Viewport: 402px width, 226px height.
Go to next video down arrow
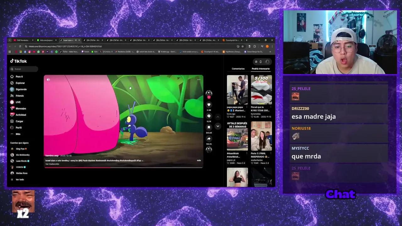click(218, 126)
